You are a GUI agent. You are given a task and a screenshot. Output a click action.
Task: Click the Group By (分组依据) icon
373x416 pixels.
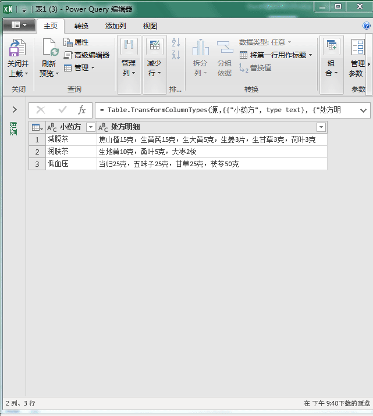coord(225,47)
